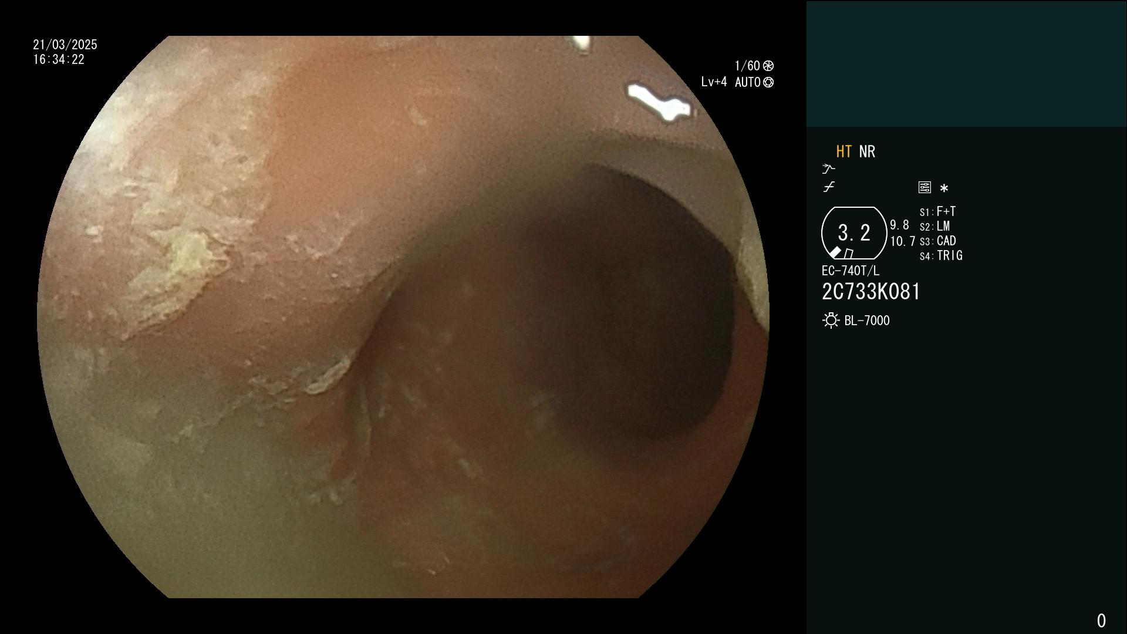1127x634 pixels.
Task: Click the counter 0 at bottom right
Action: (1101, 620)
